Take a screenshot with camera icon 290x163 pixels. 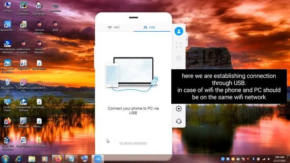click(179, 58)
